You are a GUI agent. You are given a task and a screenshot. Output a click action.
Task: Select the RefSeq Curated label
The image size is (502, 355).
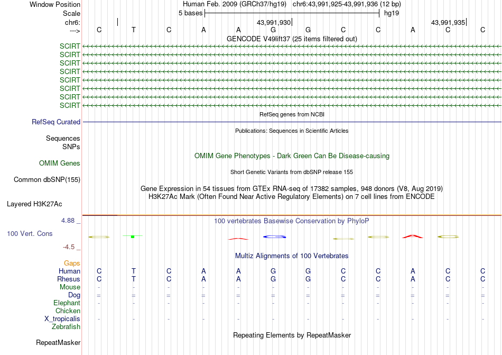tap(56, 122)
